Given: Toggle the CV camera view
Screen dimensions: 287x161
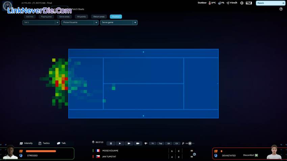Looking at the screenshot, I should pyautogui.click(x=176, y=143).
